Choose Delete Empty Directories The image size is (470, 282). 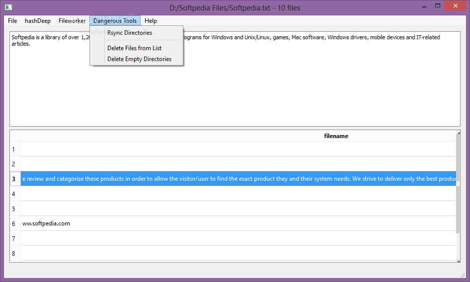tap(137, 59)
